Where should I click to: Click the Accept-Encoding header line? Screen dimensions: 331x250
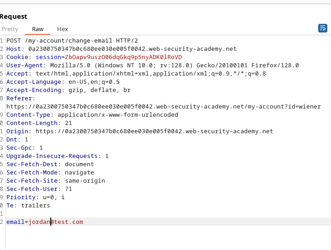[68, 90]
